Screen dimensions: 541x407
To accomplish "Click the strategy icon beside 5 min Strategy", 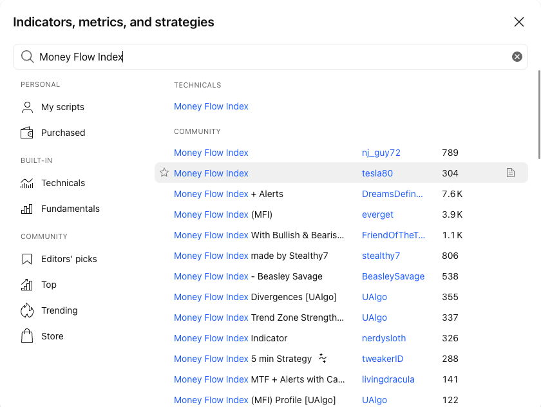I will pyautogui.click(x=323, y=358).
